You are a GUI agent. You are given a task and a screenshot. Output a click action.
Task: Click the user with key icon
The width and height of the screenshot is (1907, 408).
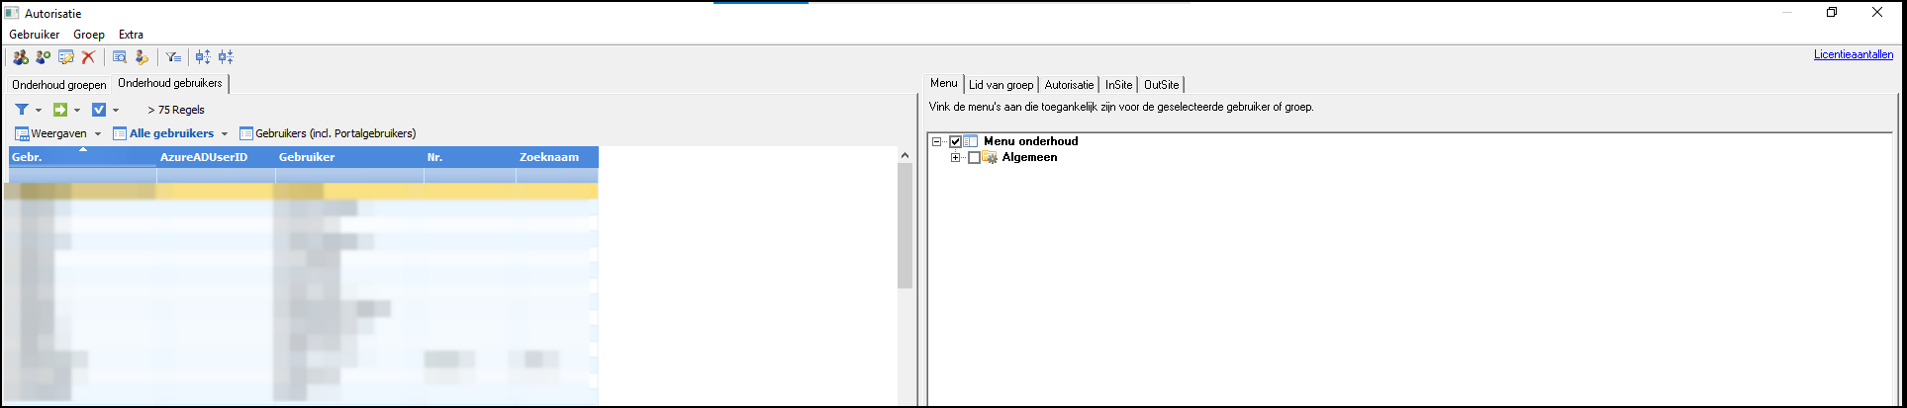[x=142, y=57]
